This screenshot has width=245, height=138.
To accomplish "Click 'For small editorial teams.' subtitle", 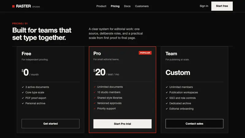I will [x=106, y=59].
